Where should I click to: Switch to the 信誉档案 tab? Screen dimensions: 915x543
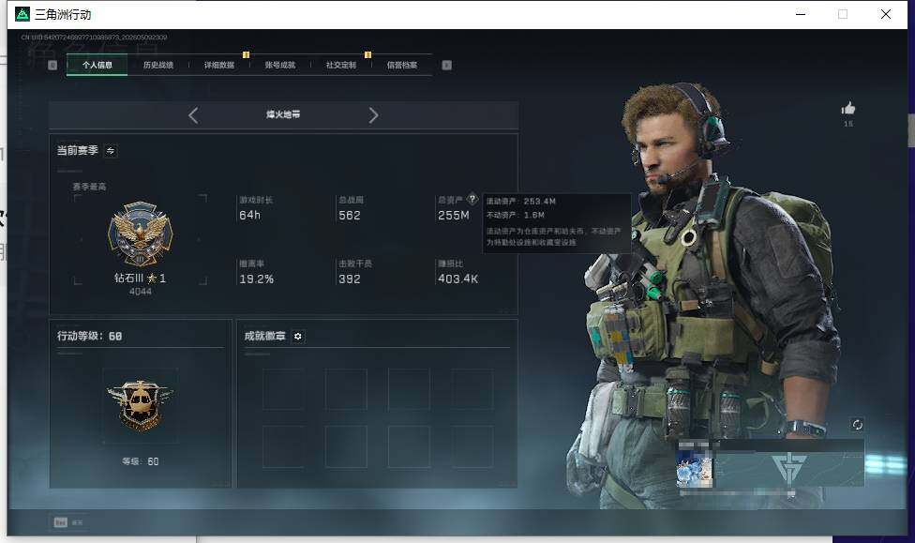[x=402, y=65]
